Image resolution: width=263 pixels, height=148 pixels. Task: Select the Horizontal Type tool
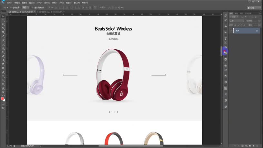(3, 76)
